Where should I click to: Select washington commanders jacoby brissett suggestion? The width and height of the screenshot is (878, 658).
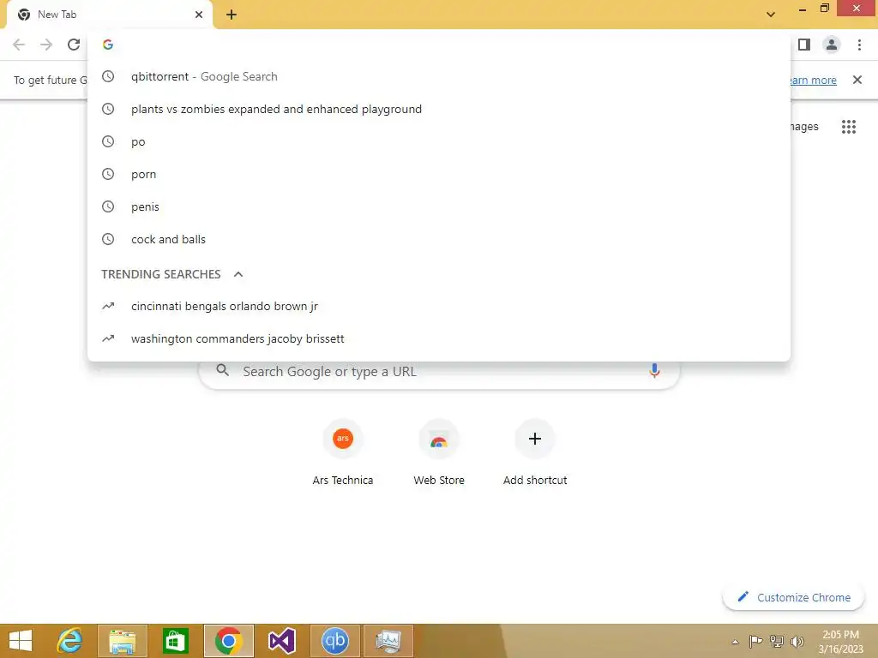[x=439, y=338]
